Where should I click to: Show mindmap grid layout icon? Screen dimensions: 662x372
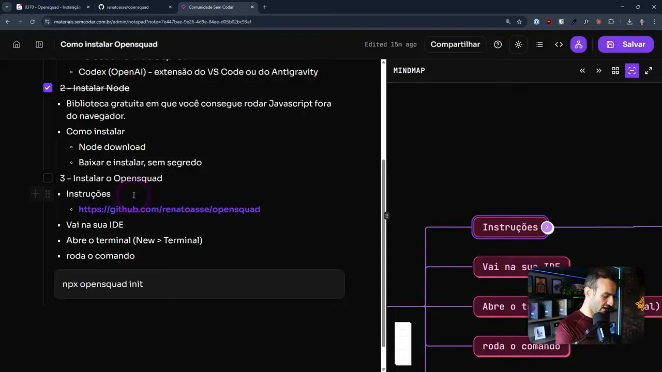click(615, 71)
